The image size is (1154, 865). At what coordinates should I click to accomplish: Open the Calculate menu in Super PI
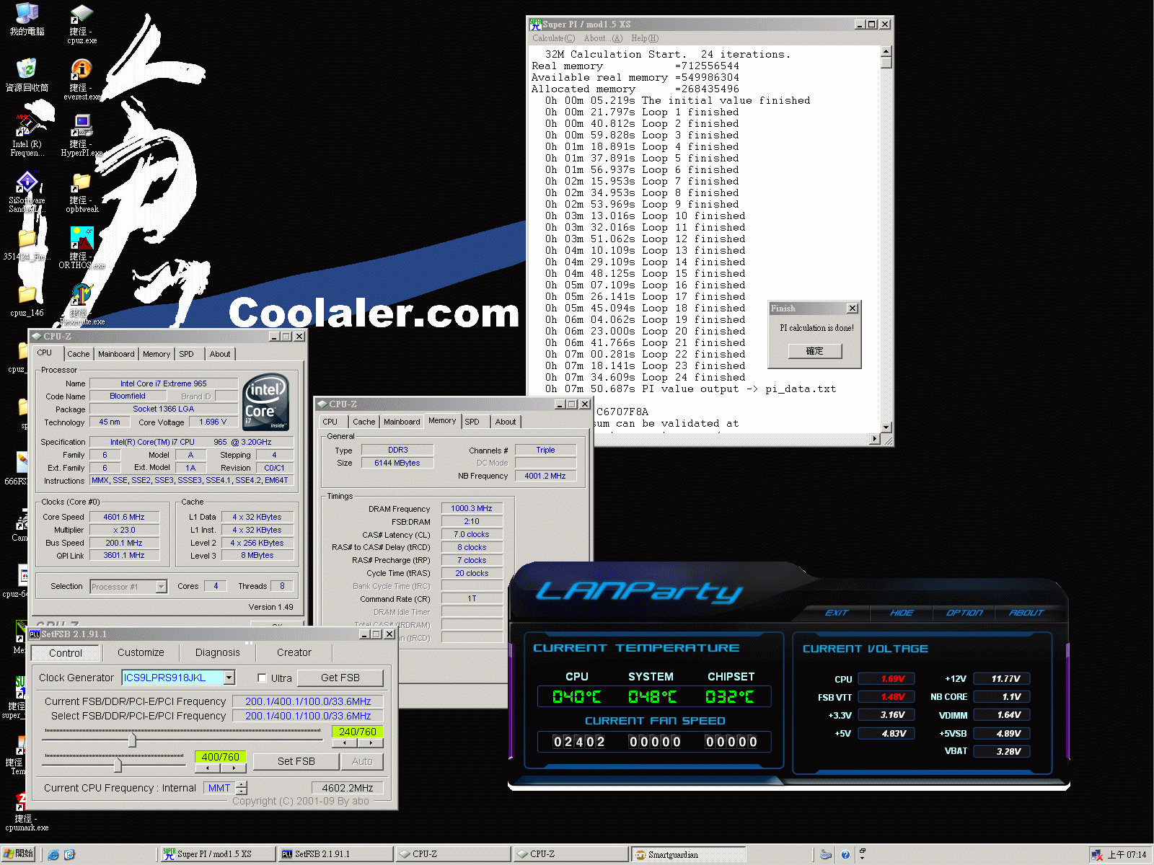(x=553, y=38)
